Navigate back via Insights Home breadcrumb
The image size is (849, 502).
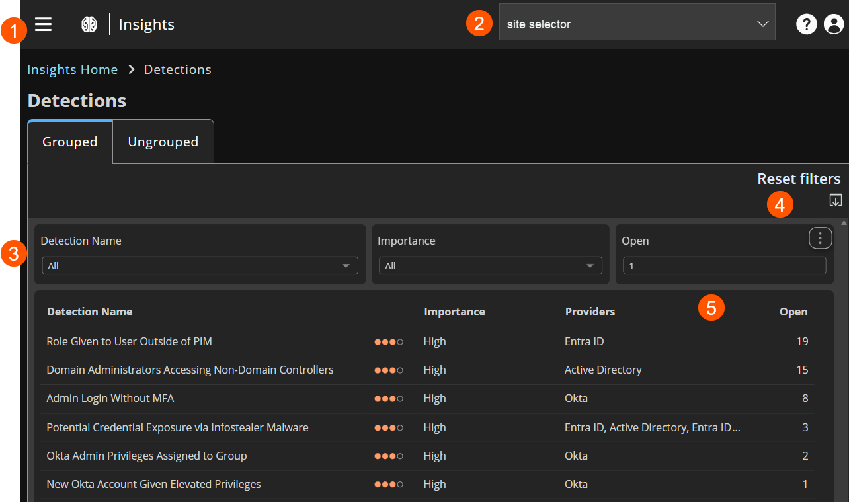[x=73, y=69]
